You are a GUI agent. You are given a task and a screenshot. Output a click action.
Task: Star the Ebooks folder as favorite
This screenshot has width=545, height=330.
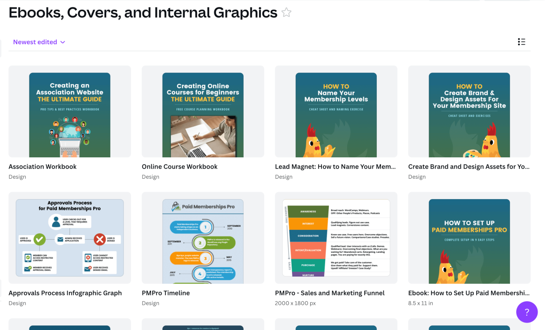(286, 13)
